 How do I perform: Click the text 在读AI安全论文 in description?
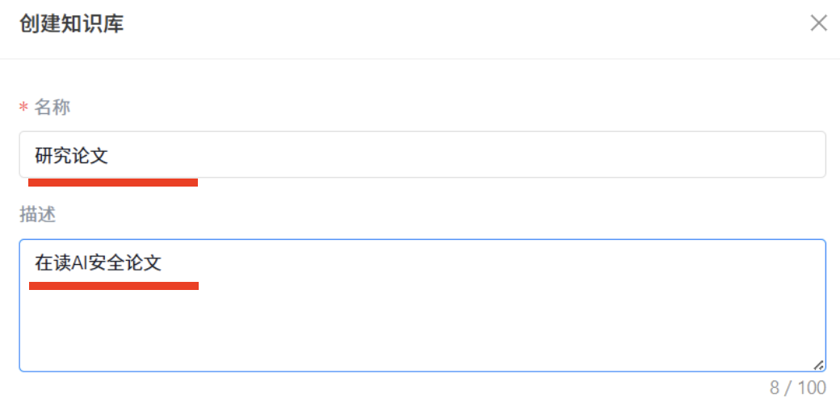[98, 262]
